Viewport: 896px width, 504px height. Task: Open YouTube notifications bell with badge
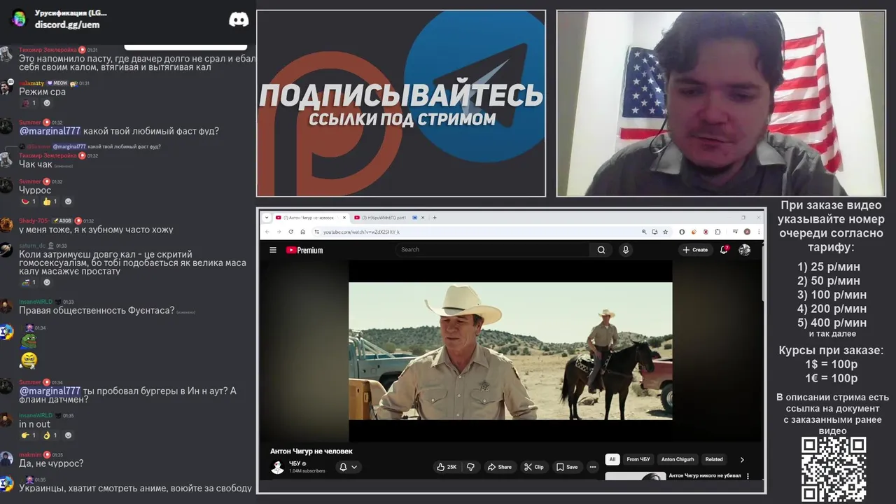point(724,250)
